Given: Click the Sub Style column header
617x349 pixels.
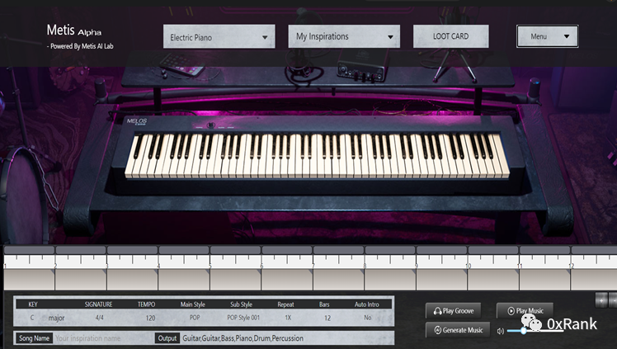Looking at the screenshot, I should 241,304.
